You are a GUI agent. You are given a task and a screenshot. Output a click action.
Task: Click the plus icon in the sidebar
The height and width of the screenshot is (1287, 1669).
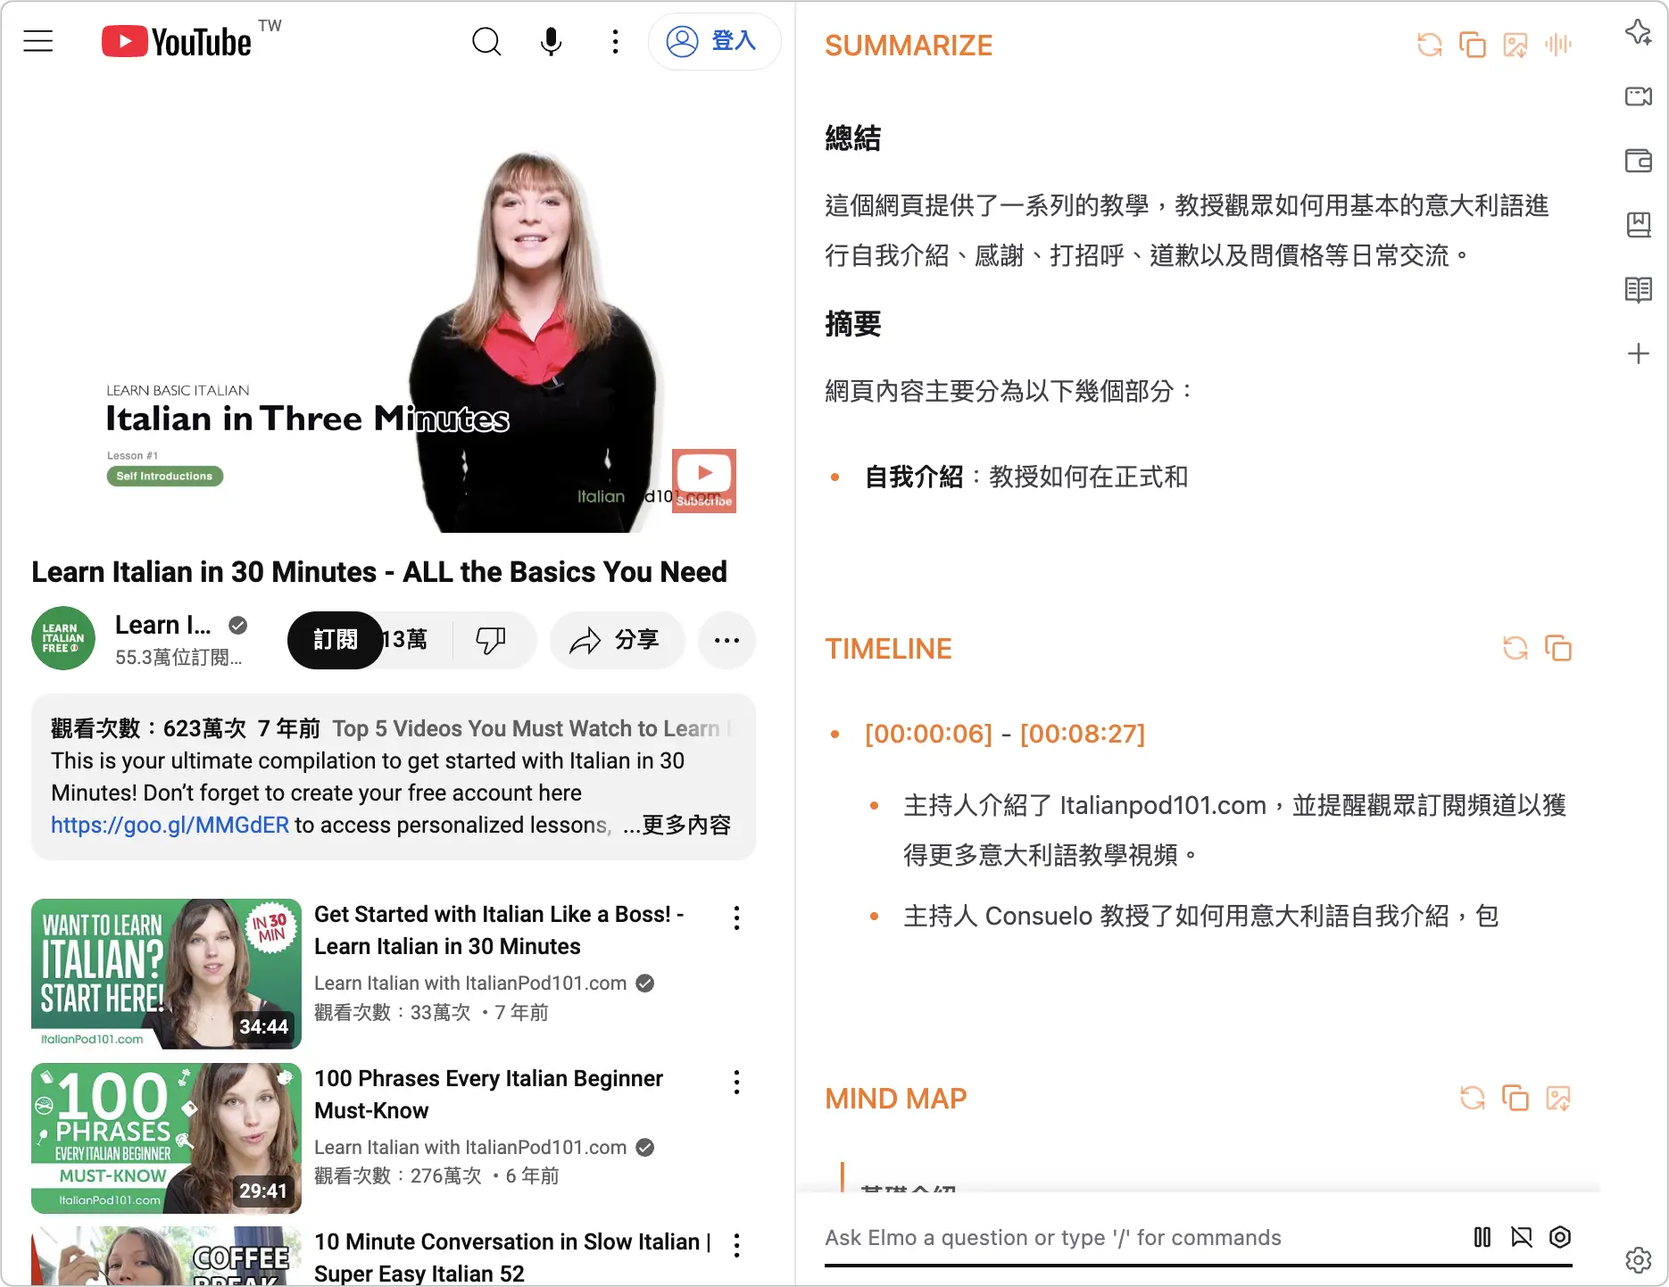click(x=1639, y=353)
